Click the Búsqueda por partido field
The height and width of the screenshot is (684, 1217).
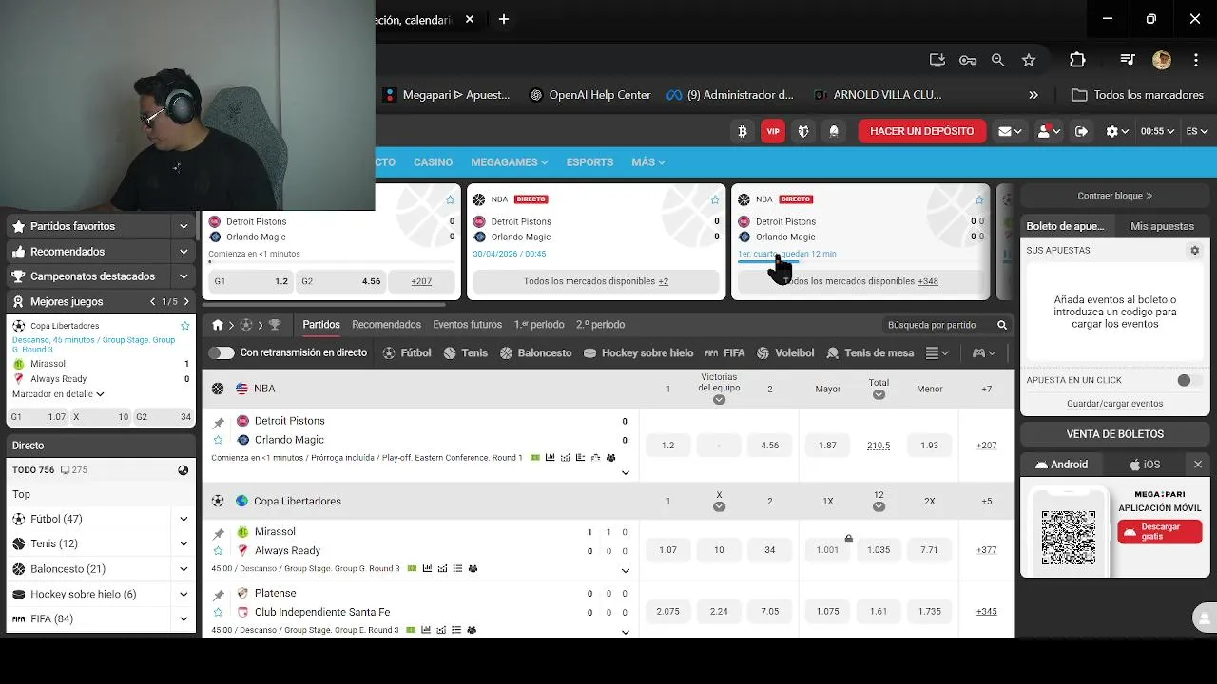click(x=946, y=325)
